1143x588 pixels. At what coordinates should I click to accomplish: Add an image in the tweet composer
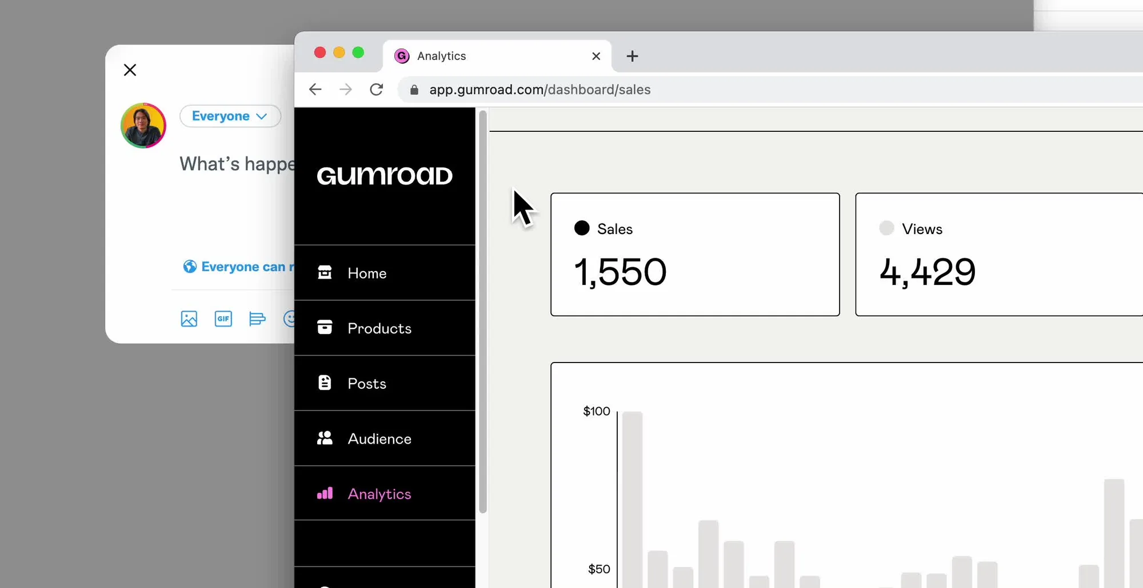[189, 319]
